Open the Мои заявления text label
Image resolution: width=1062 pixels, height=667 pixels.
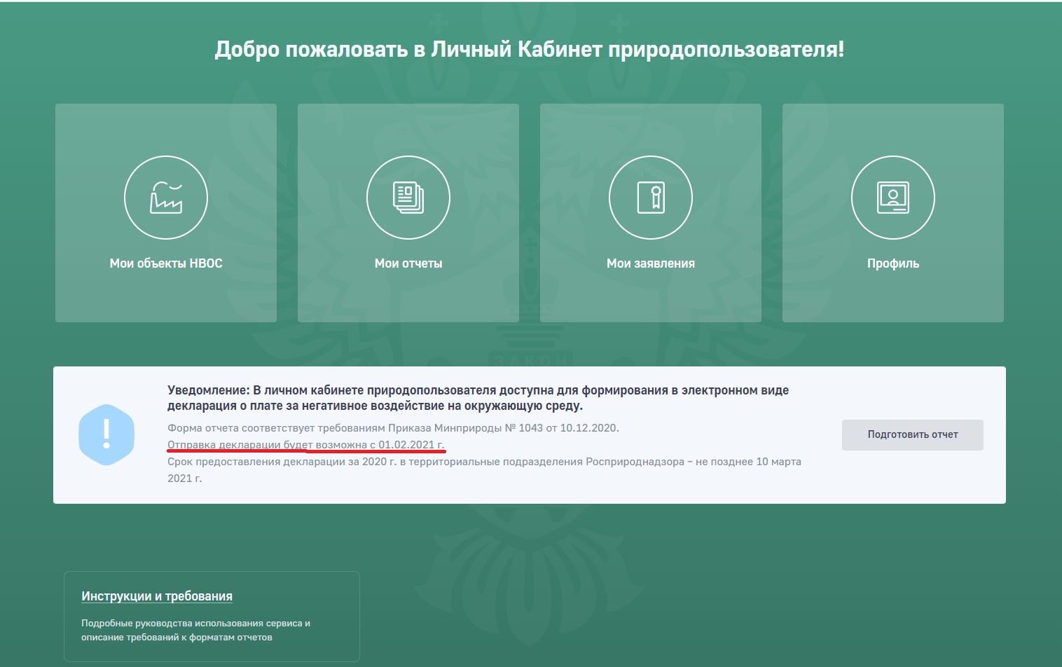pyautogui.click(x=651, y=263)
